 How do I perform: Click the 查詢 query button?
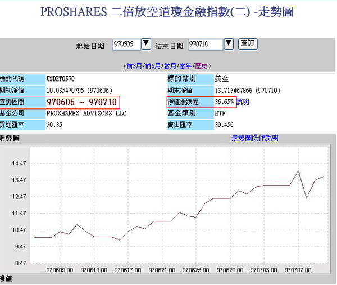click(x=248, y=44)
